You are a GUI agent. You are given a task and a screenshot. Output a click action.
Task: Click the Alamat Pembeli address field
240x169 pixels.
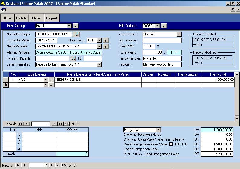(69, 52)
